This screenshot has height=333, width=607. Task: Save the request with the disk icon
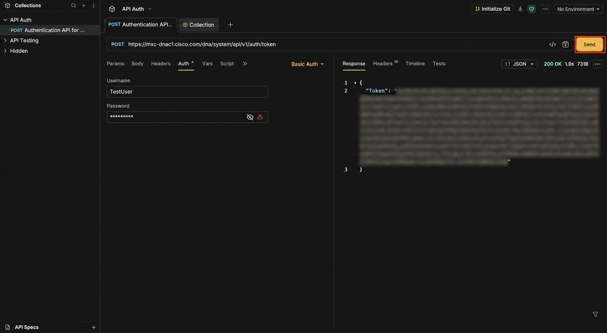pos(566,44)
